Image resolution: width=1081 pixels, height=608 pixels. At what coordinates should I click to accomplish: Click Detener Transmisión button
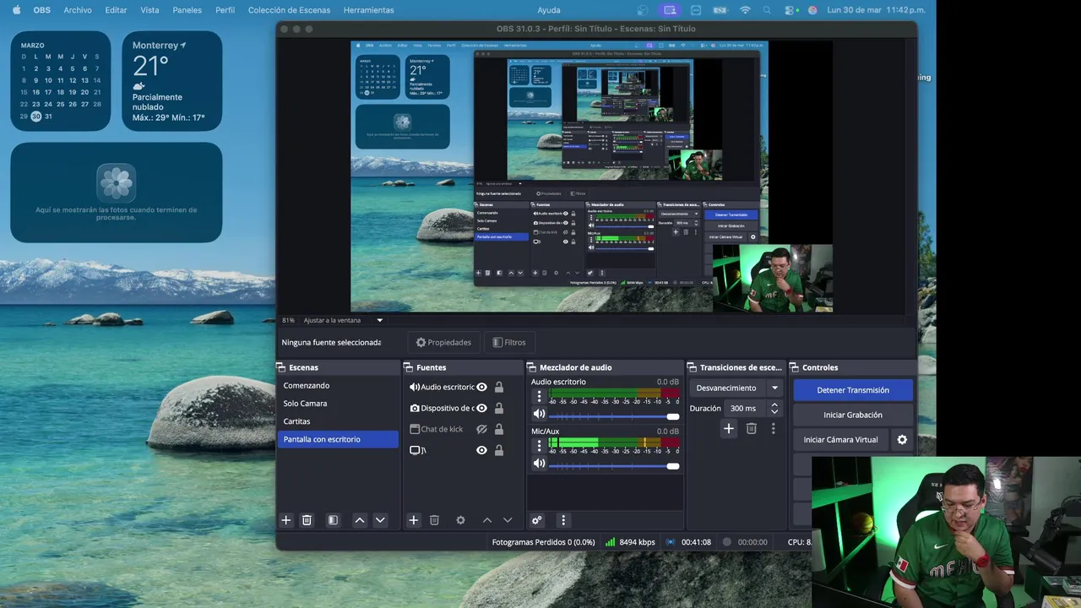[853, 390]
